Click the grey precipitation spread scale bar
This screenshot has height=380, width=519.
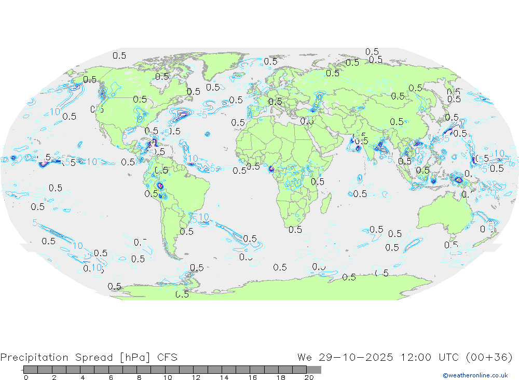(172, 370)
